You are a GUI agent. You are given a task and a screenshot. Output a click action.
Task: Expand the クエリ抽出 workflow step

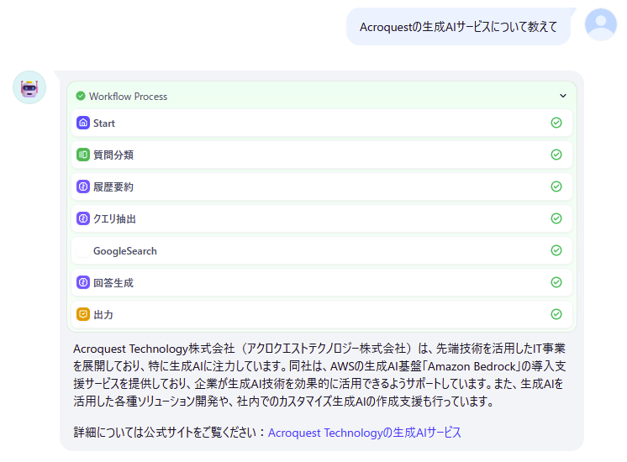pos(322,218)
